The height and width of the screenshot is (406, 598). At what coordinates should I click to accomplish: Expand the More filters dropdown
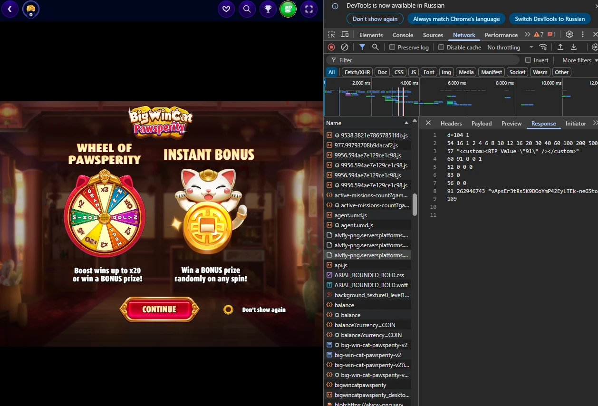tap(580, 60)
